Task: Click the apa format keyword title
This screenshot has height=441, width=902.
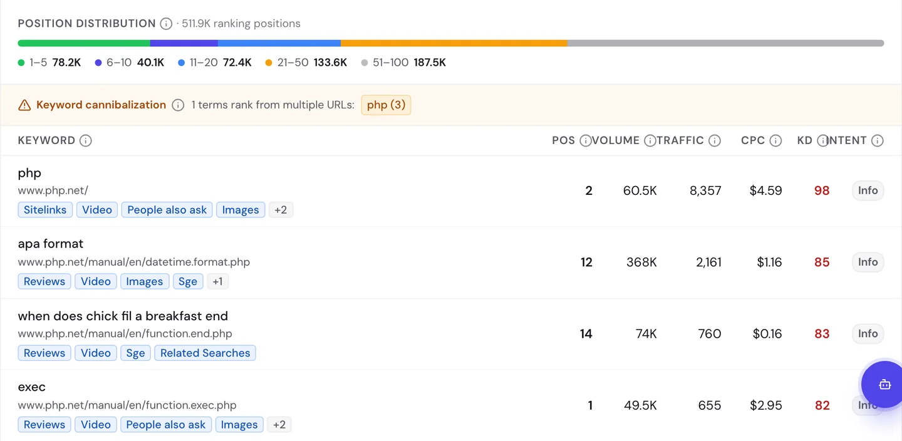Action: point(51,244)
